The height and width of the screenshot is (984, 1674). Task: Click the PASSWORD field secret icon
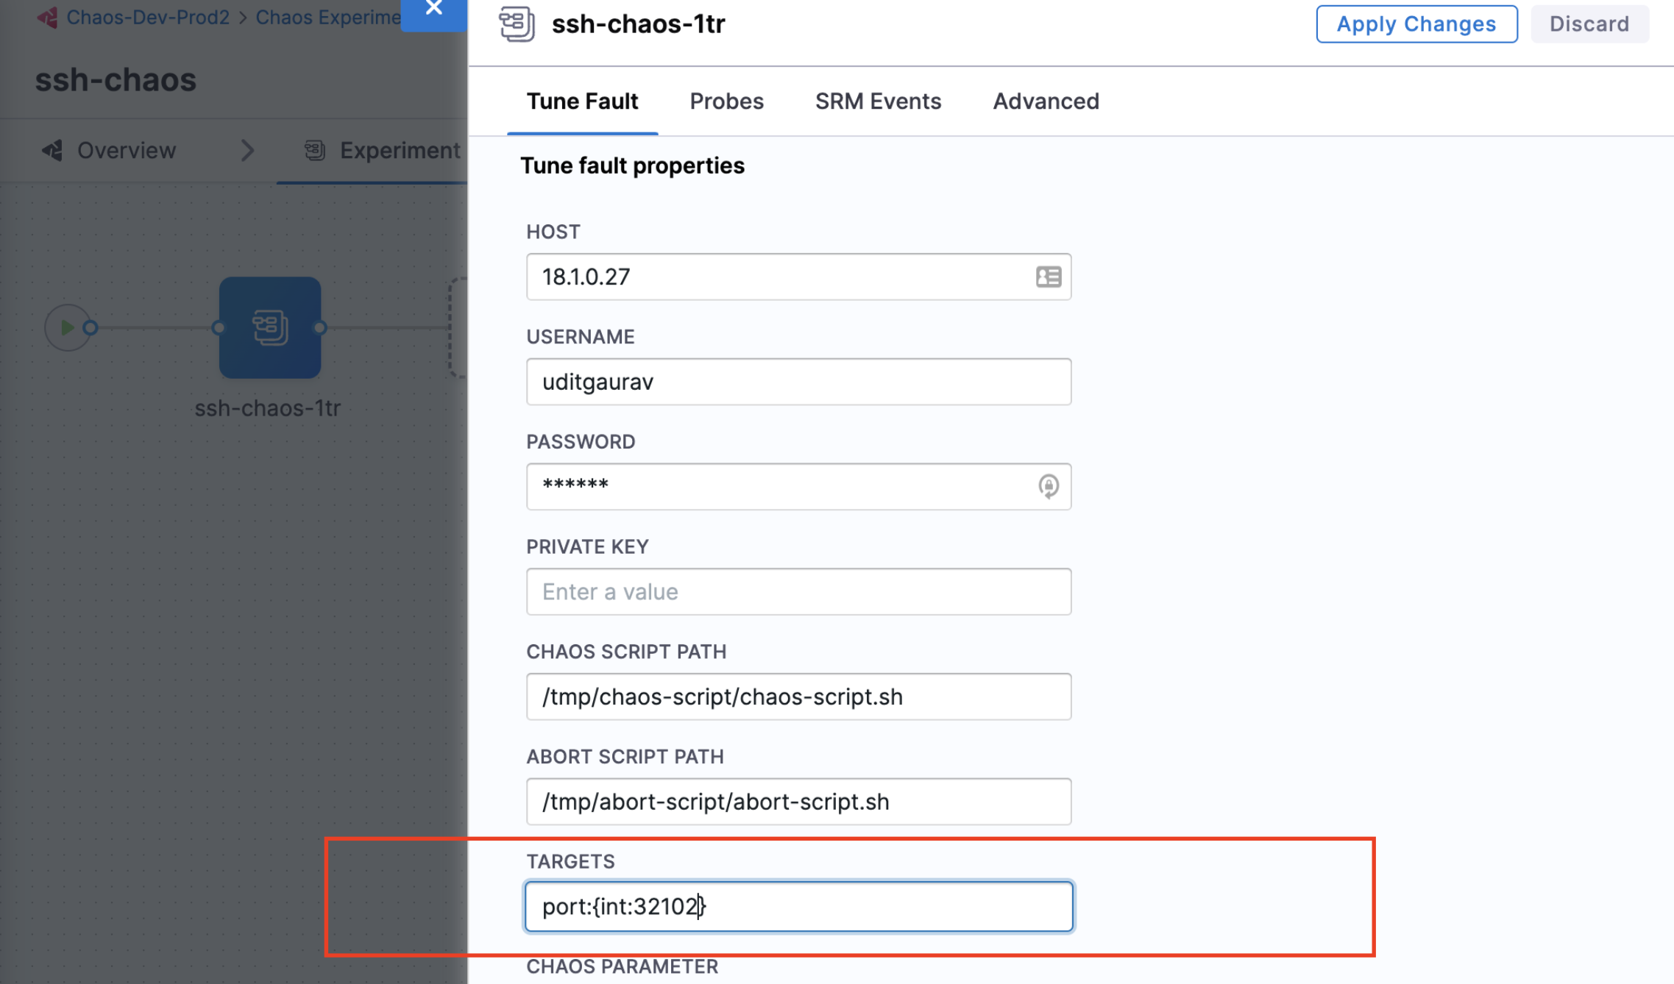tap(1048, 486)
